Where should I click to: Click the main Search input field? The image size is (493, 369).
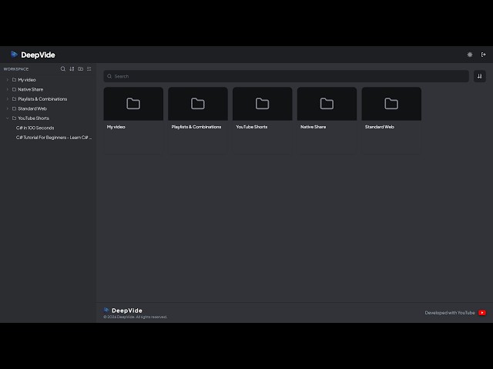(x=286, y=76)
